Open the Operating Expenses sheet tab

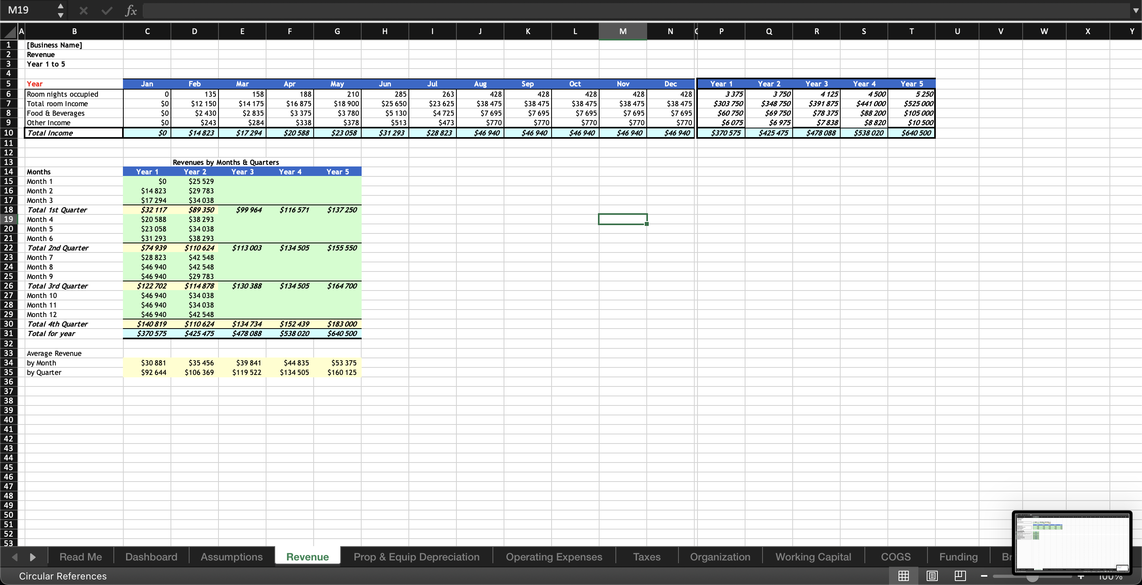pyautogui.click(x=554, y=556)
